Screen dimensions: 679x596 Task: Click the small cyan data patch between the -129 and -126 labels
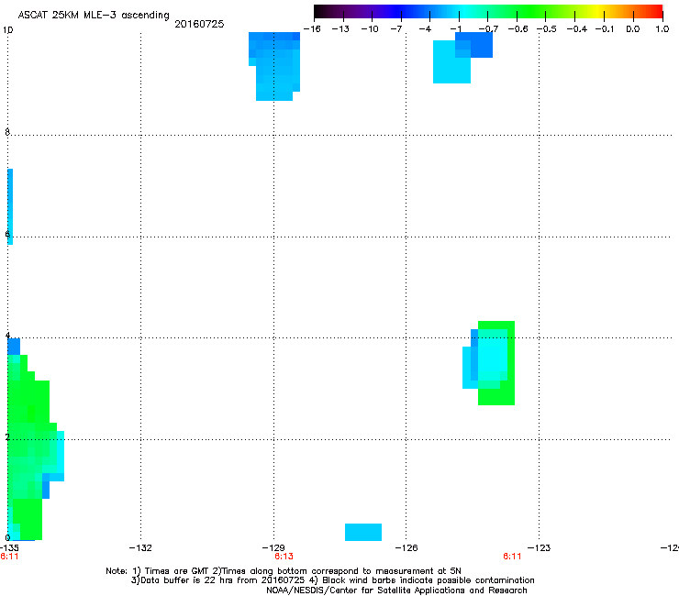point(363,532)
